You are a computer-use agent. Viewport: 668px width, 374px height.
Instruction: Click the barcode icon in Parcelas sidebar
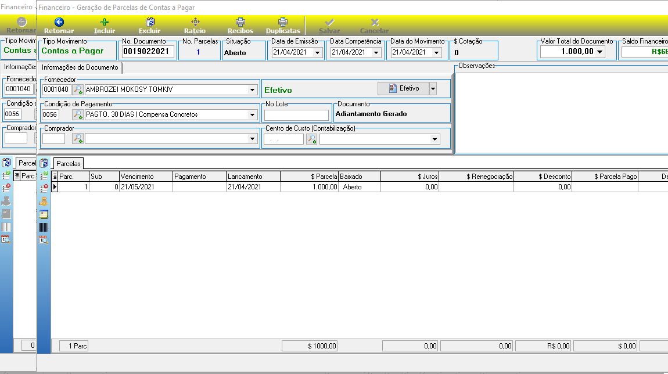[x=44, y=227]
